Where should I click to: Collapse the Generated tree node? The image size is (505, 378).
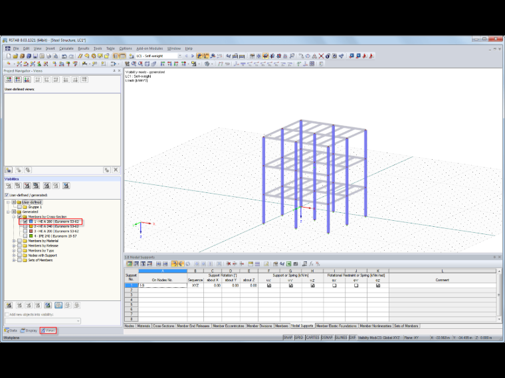(9, 212)
